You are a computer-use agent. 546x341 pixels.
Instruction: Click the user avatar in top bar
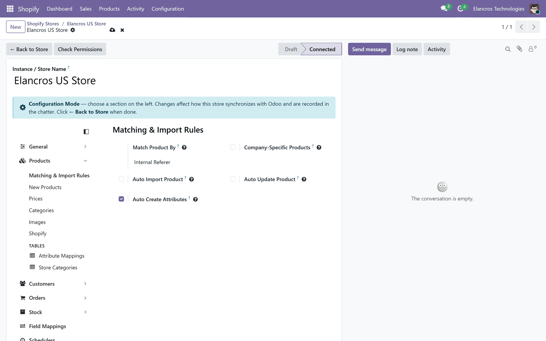tap(534, 9)
